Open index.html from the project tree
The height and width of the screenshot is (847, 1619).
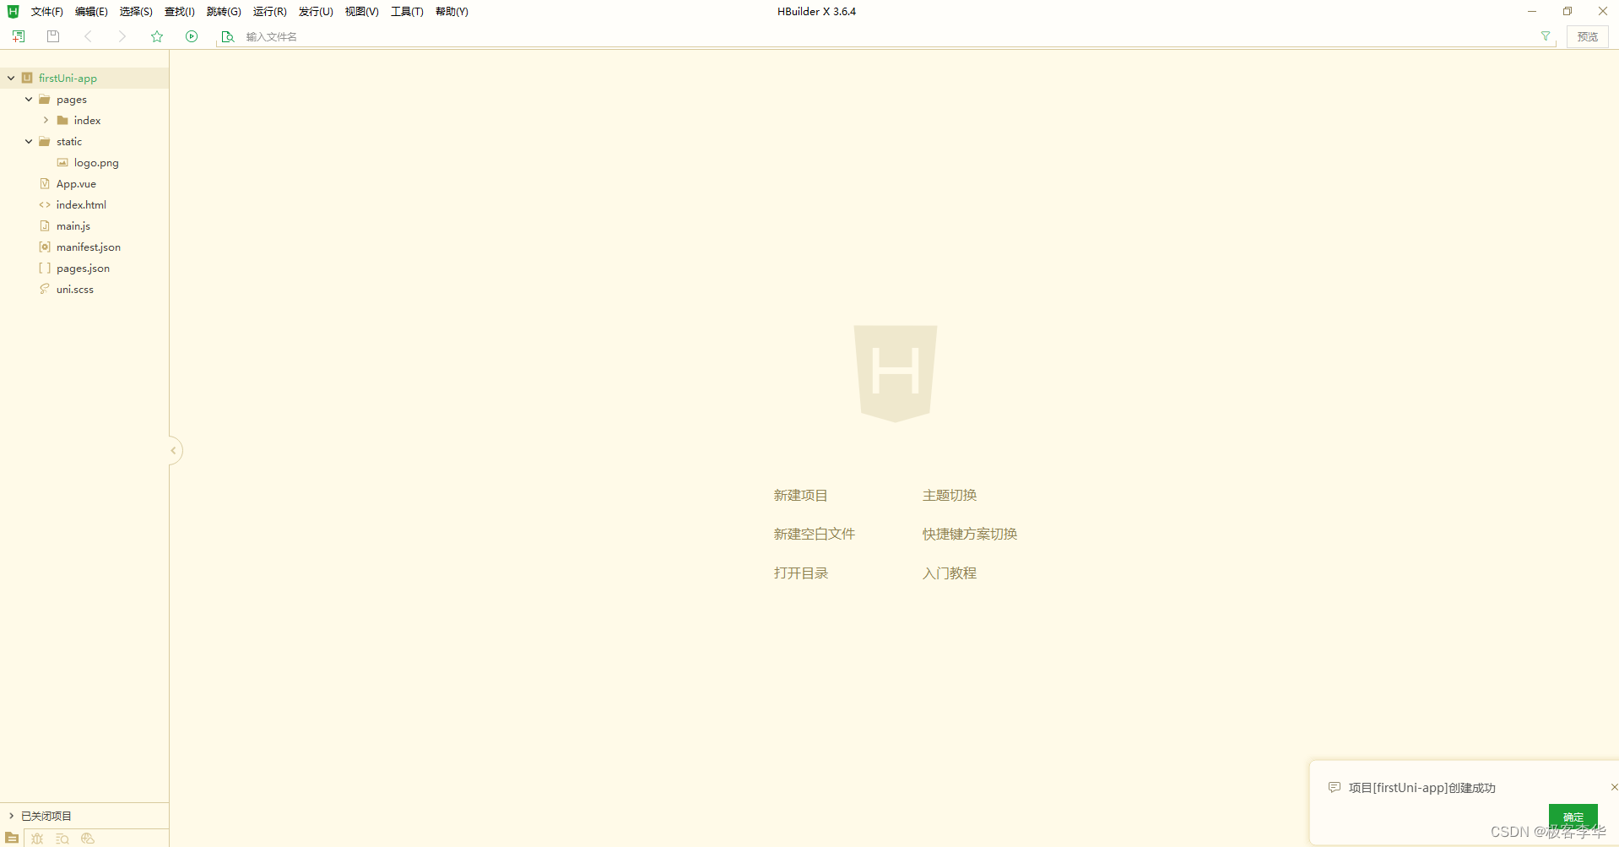(81, 204)
